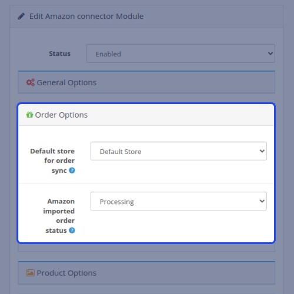
Task: Click the picture icon beside Product Options
Action: point(30,273)
